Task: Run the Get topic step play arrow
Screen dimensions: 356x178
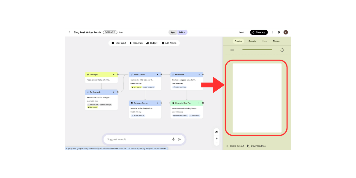Action: pos(114,74)
